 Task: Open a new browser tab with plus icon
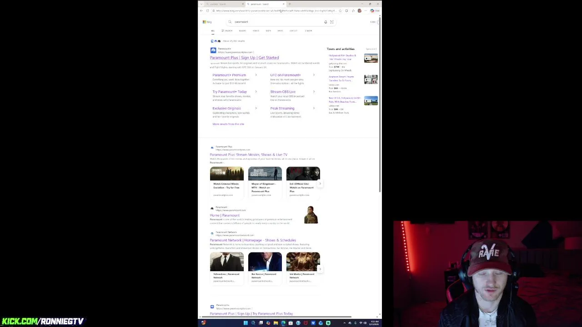[x=290, y=4]
